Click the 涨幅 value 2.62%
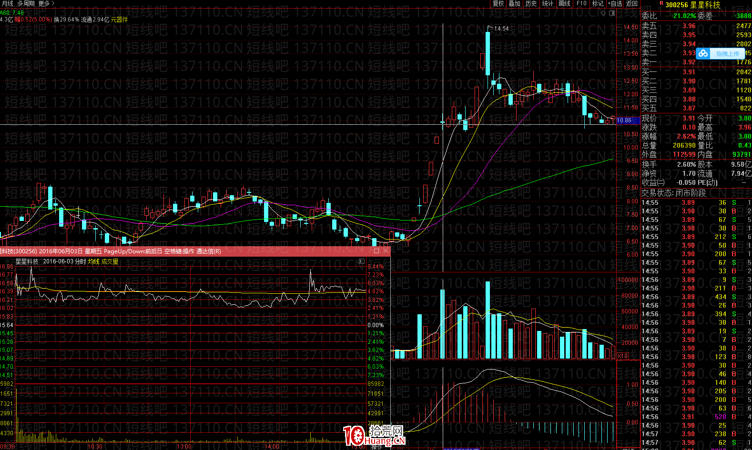 point(686,136)
